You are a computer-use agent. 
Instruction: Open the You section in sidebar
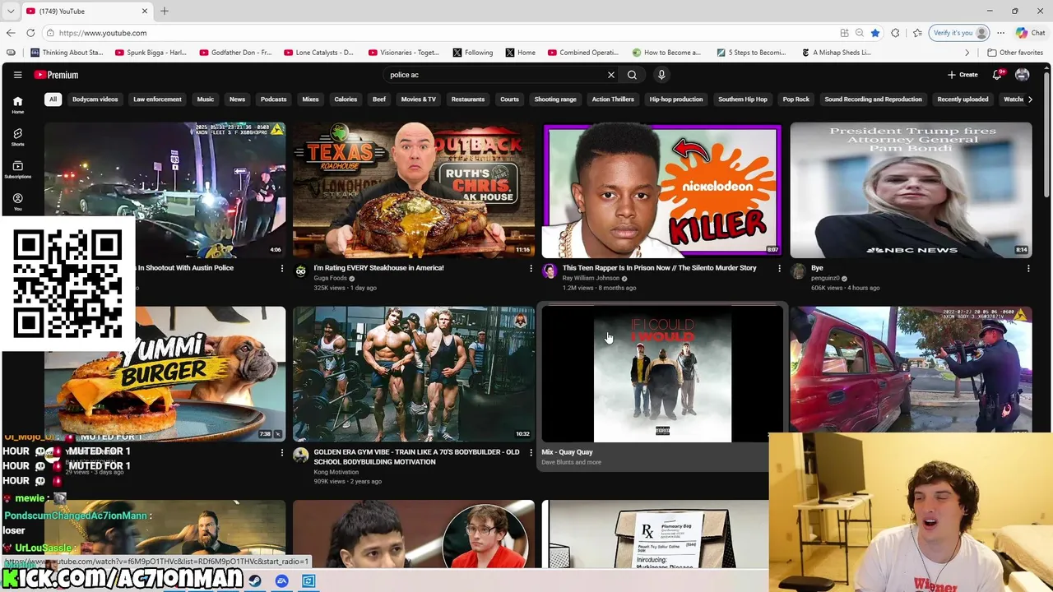pyautogui.click(x=17, y=201)
